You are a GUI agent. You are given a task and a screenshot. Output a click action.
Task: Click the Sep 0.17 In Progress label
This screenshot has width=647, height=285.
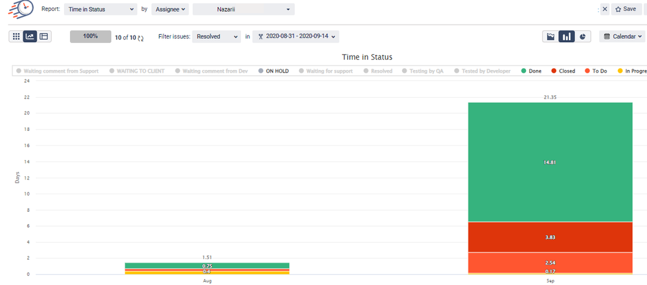click(550, 271)
